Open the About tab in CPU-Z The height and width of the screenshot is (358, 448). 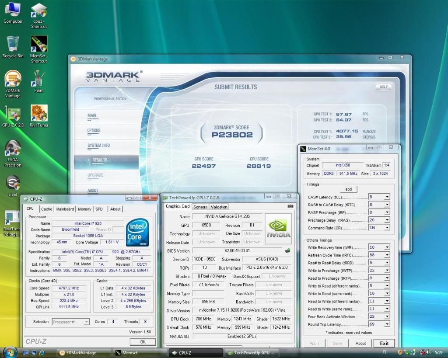[x=115, y=209]
